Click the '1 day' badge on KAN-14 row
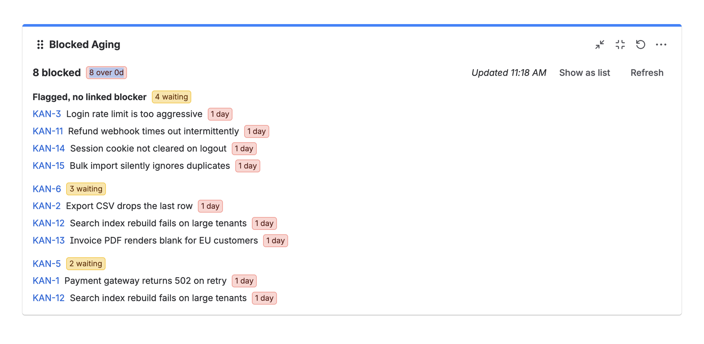This screenshot has height=344, width=704. pyautogui.click(x=244, y=149)
